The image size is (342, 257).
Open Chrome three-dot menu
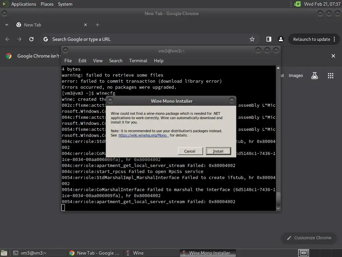[x=334, y=39]
